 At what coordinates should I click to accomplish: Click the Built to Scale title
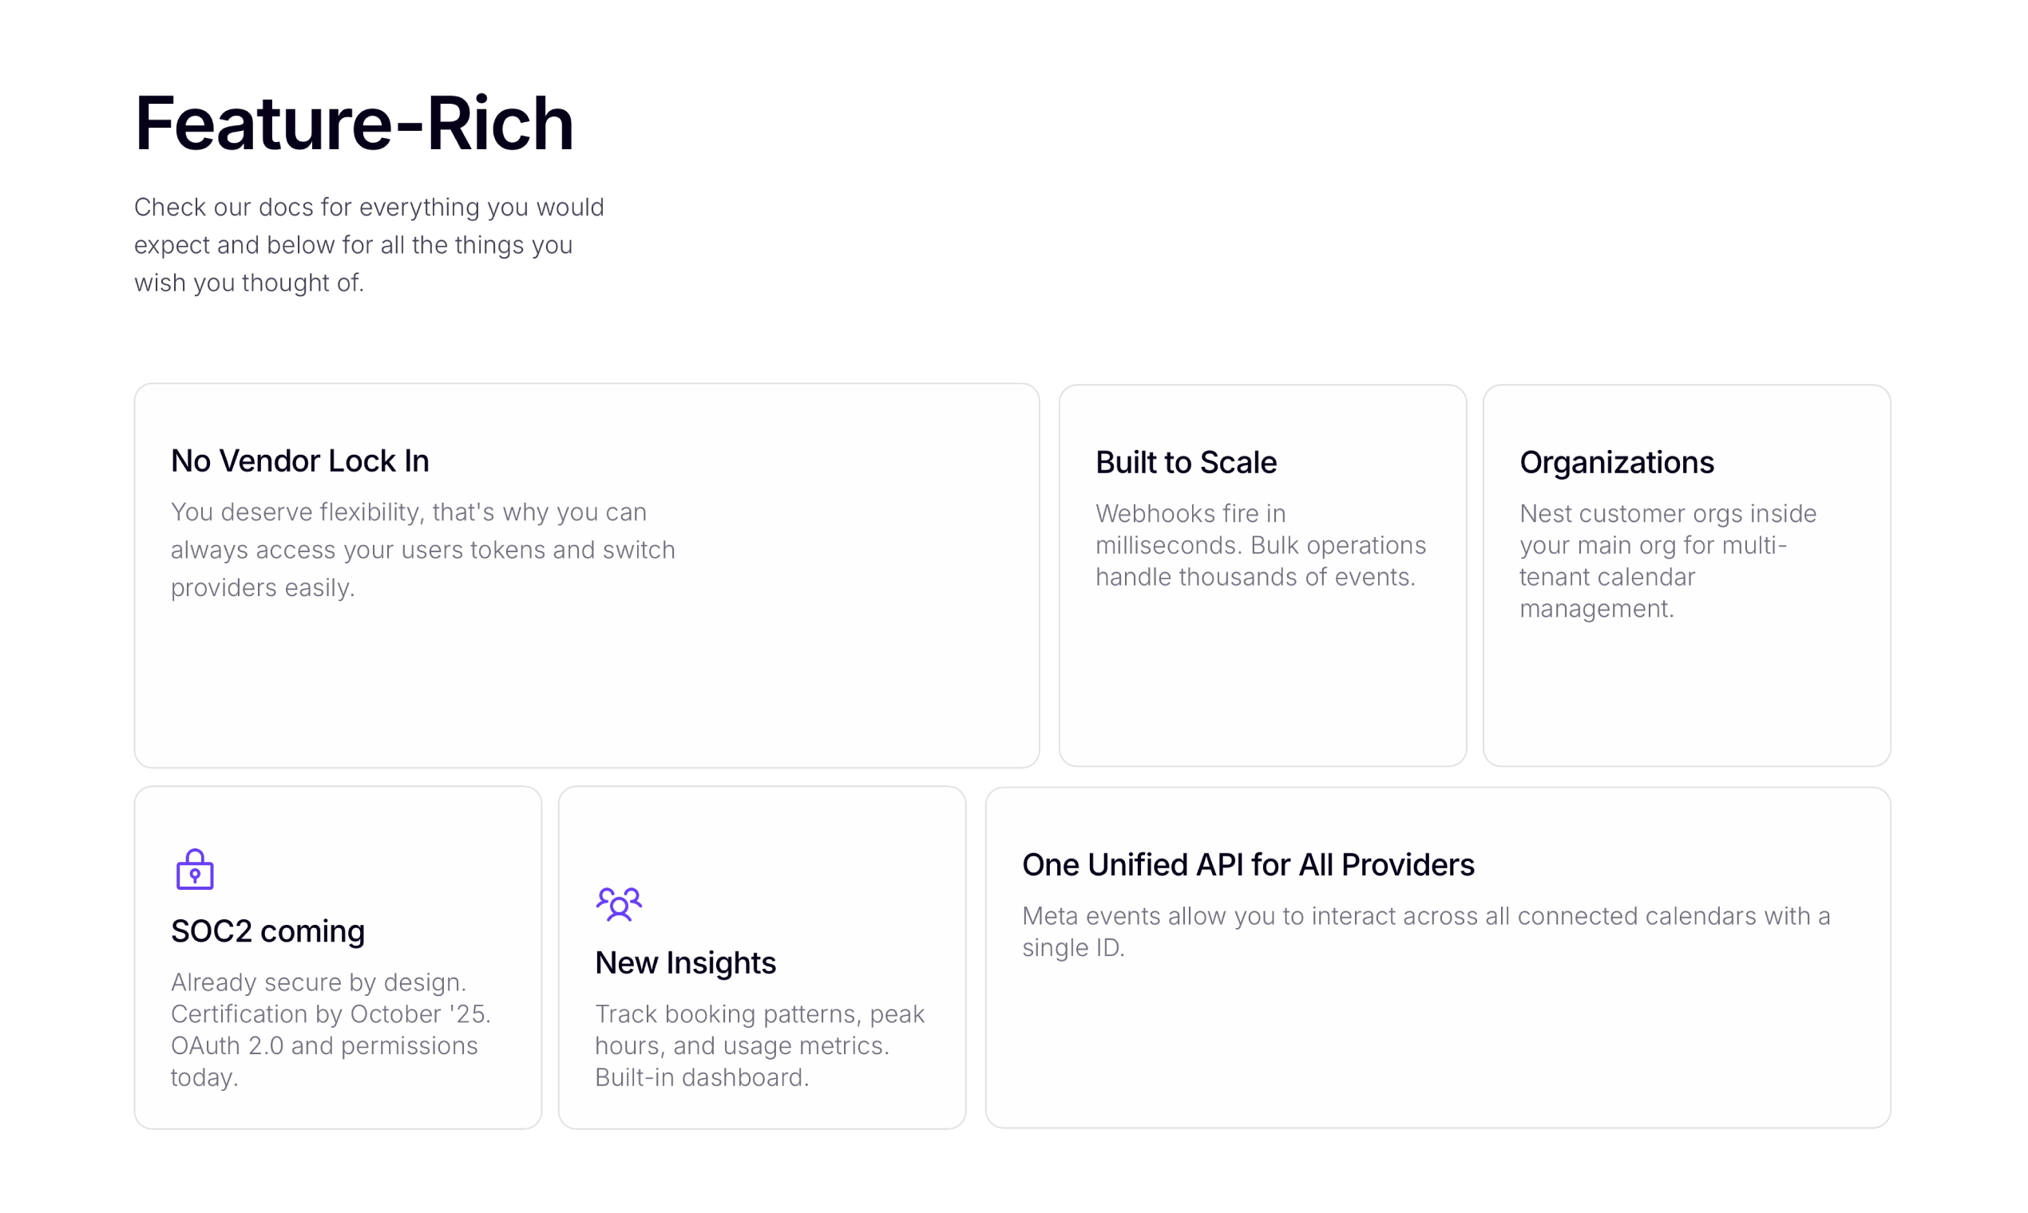click(x=1186, y=463)
